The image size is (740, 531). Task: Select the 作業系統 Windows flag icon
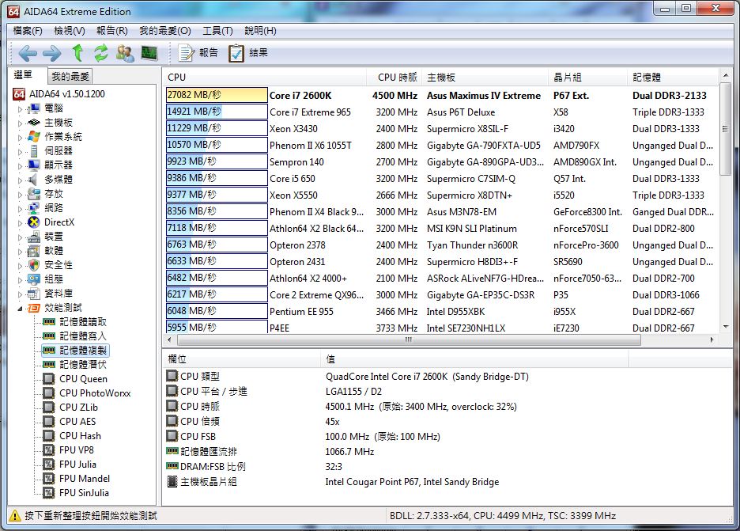click(33, 137)
